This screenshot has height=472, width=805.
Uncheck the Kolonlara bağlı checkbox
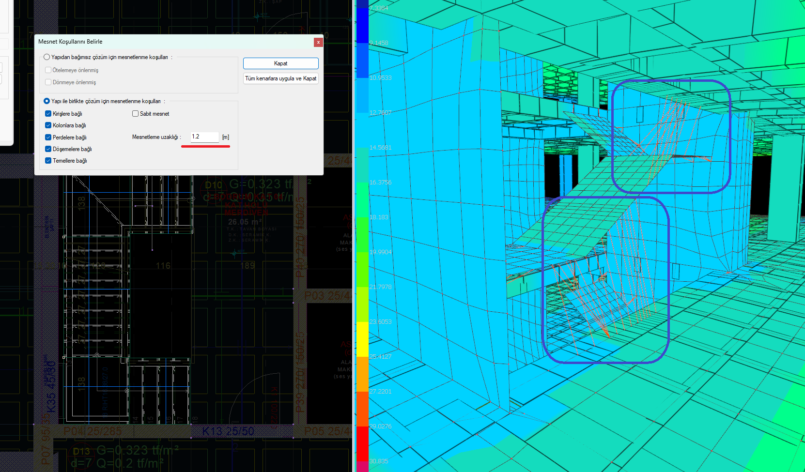pos(48,125)
